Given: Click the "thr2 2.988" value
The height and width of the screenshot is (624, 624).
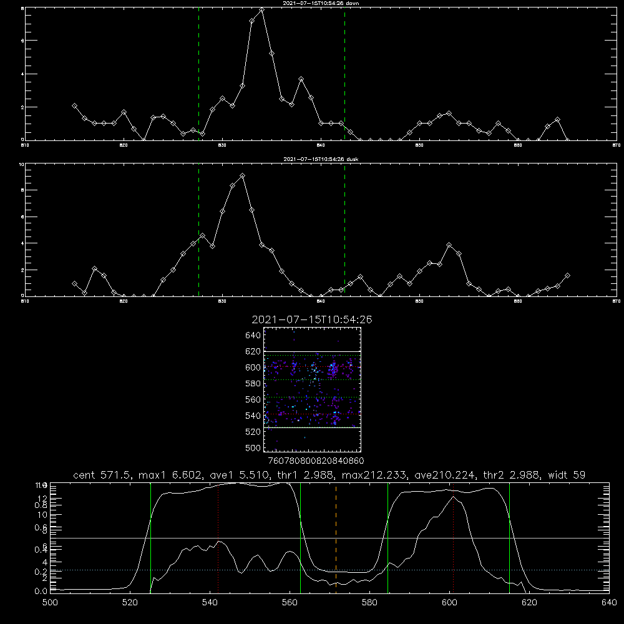Looking at the screenshot, I should (x=512, y=475).
